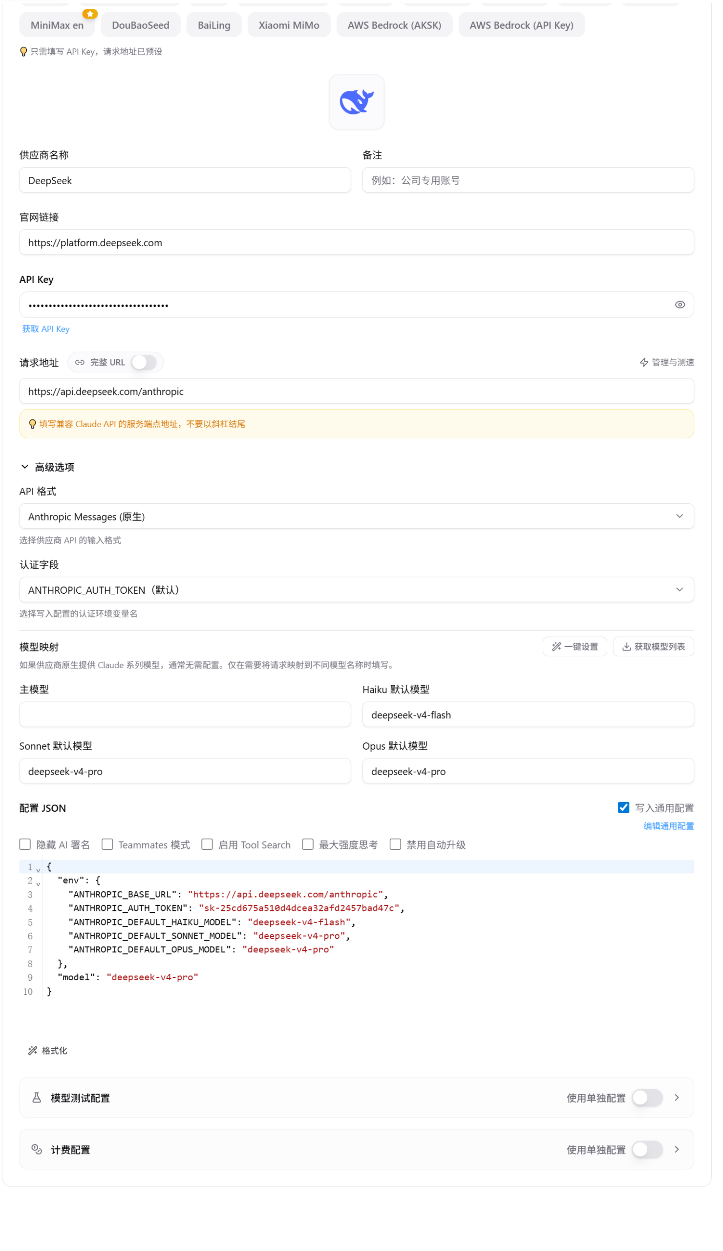
Task: Click the hint text 填写兼容 Claude API 的服务端点地址
Action: click(x=142, y=424)
